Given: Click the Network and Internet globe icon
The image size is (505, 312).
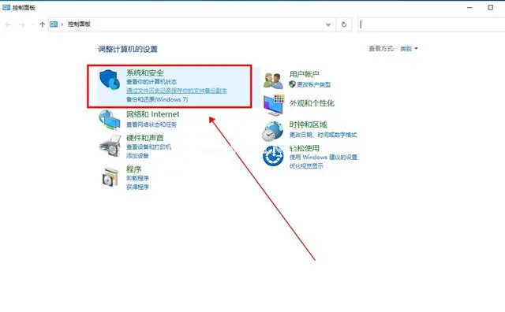Looking at the screenshot, I should pyautogui.click(x=110, y=119).
